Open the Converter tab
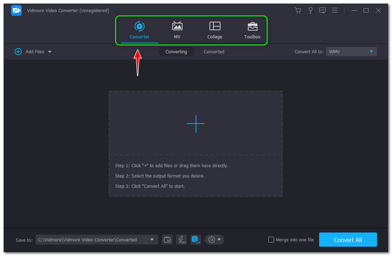The width and height of the screenshot is (392, 256). click(x=139, y=30)
